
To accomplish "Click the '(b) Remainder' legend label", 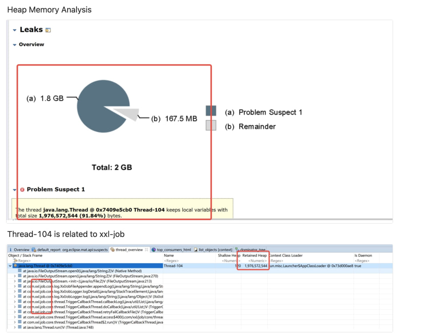I will tap(250, 126).
